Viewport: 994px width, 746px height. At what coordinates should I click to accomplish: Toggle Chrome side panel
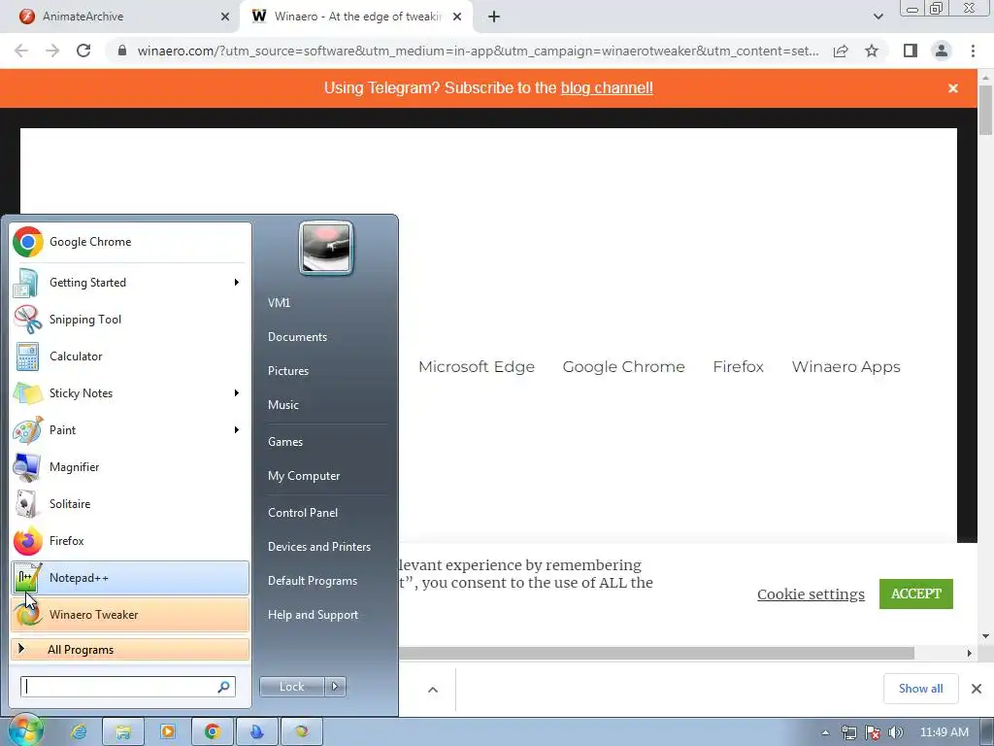pos(911,51)
